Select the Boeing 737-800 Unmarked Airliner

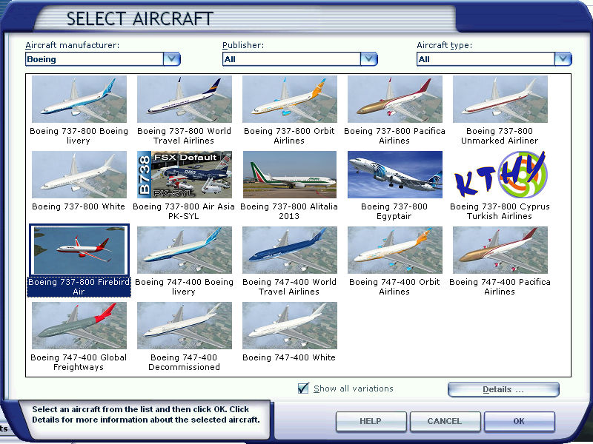pyautogui.click(x=500, y=99)
